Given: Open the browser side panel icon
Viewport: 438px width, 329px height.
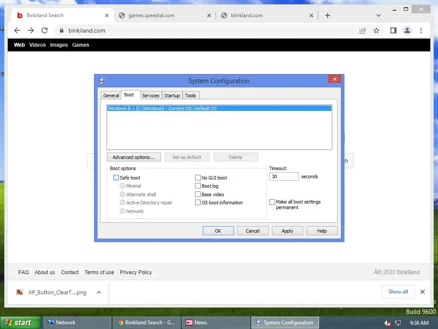Looking at the screenshot, I should click(394, 30).
